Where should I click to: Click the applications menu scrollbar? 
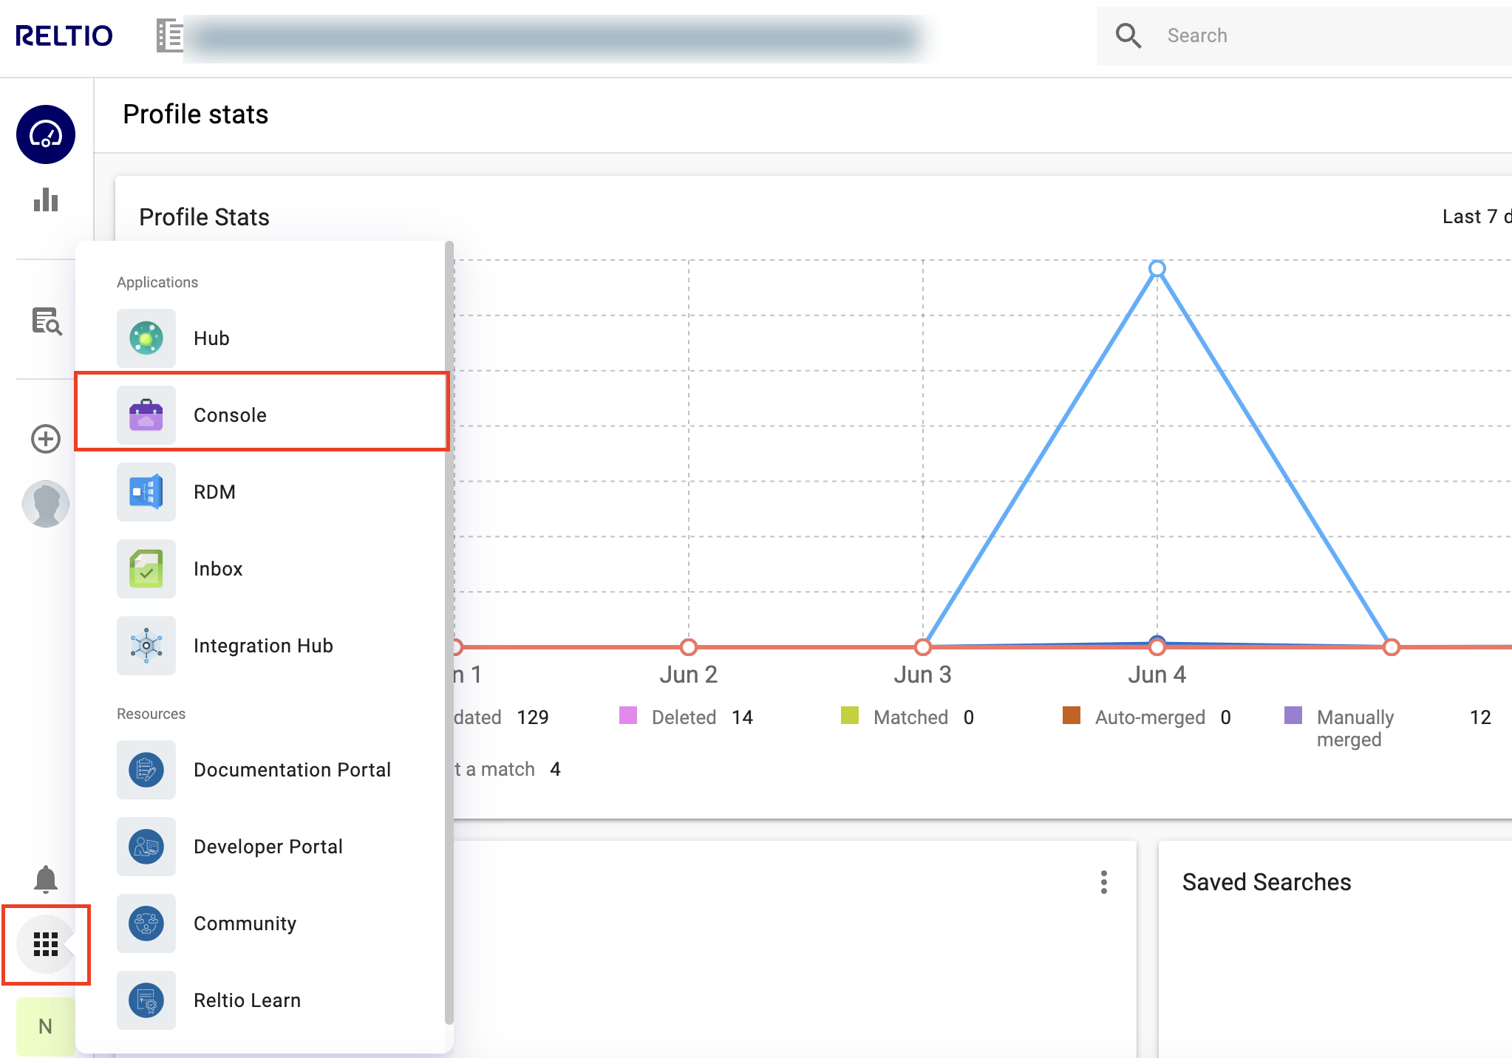(449, 632)
